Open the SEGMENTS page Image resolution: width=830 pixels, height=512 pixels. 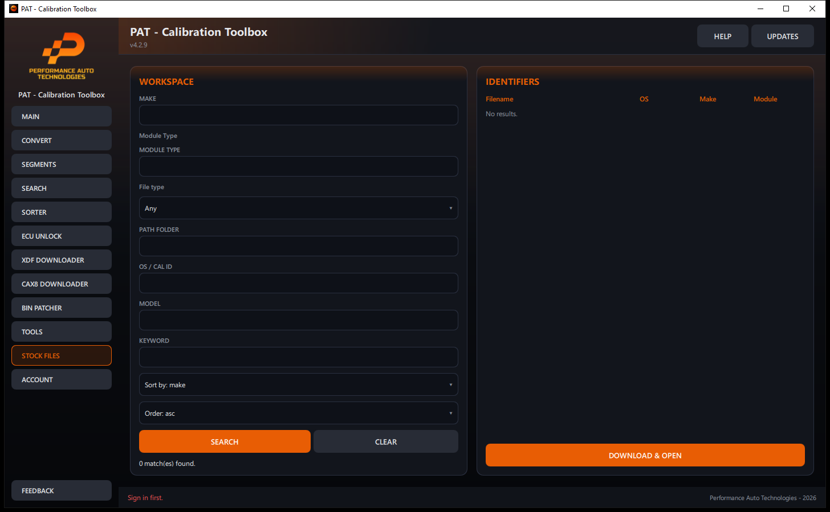click(62, 164)
